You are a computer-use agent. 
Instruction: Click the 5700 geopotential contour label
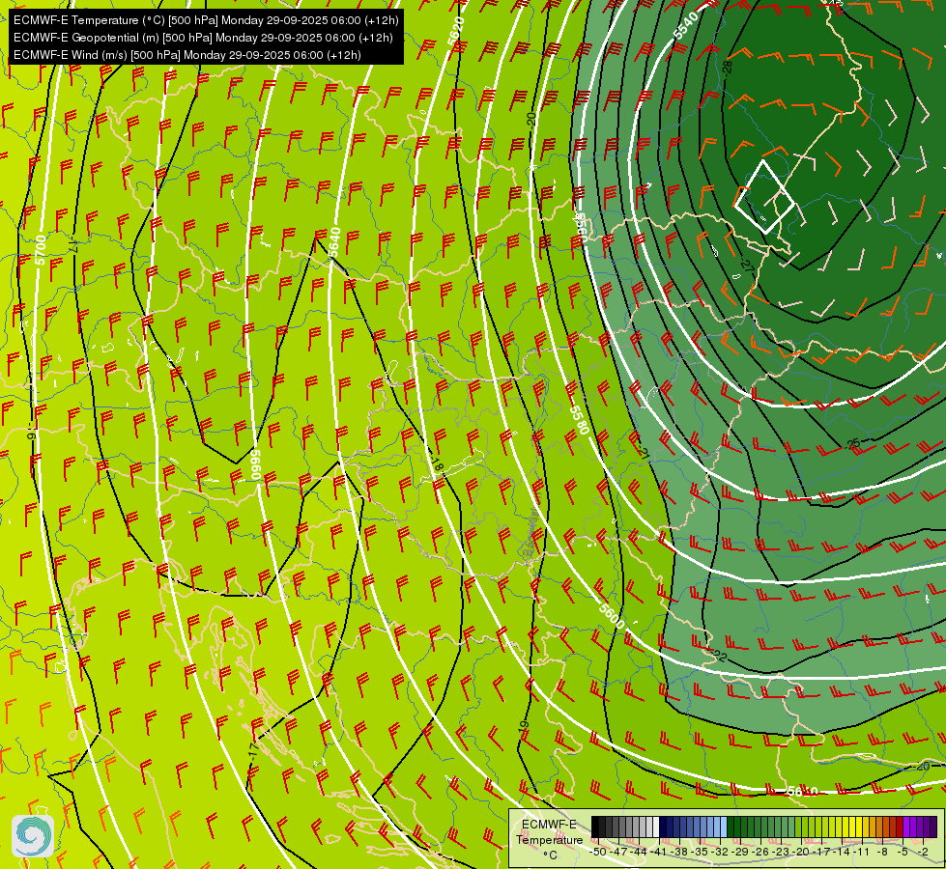(40, 250)
